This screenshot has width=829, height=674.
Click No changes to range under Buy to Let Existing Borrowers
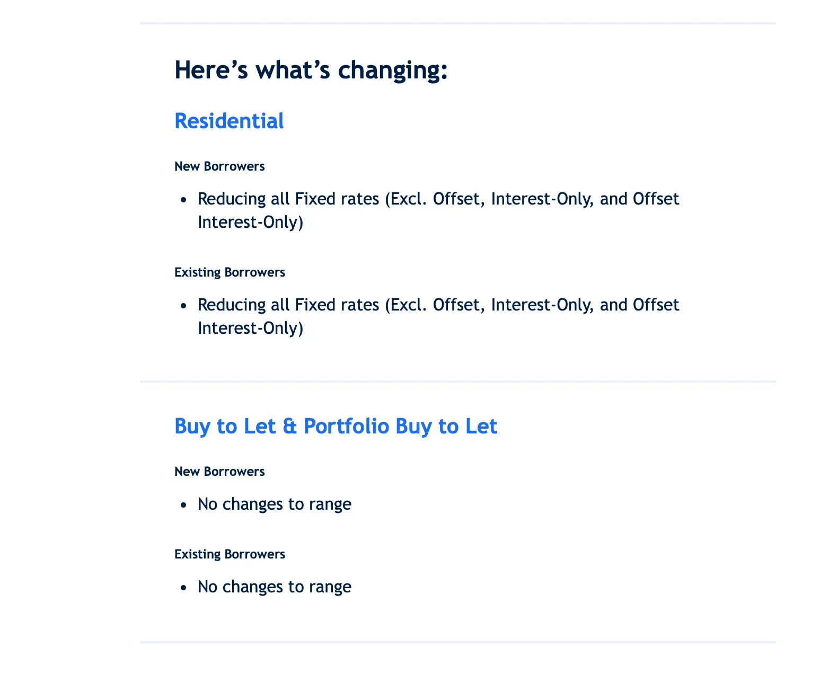click(x=274, y=587)
